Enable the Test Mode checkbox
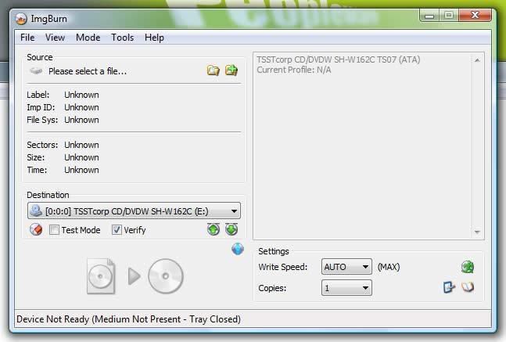506x342 pixels. (54, 230)
